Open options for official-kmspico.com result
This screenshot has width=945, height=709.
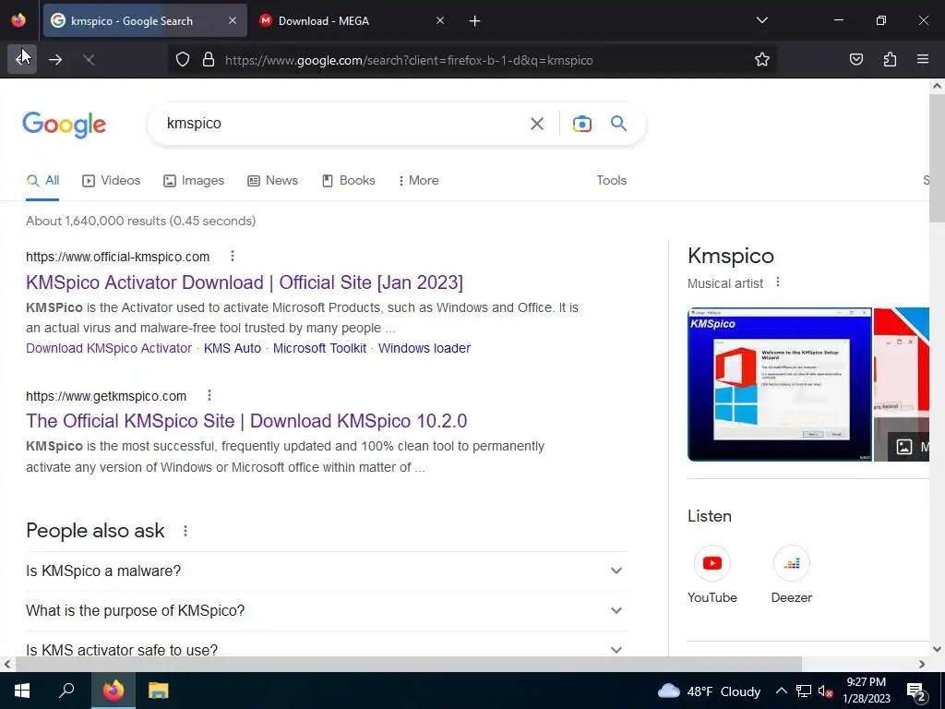(232, 257)
